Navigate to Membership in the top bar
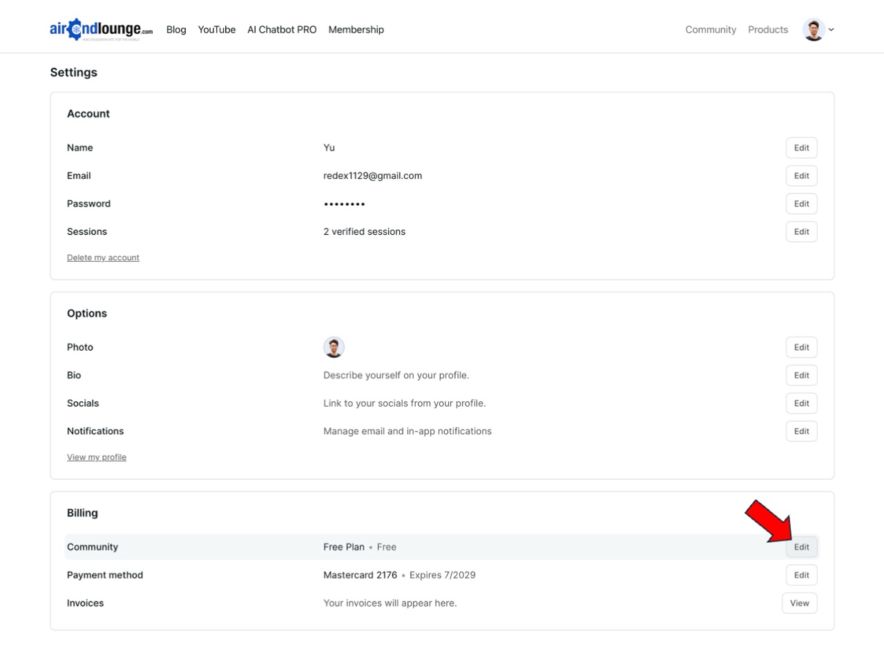 coord(356,30)
